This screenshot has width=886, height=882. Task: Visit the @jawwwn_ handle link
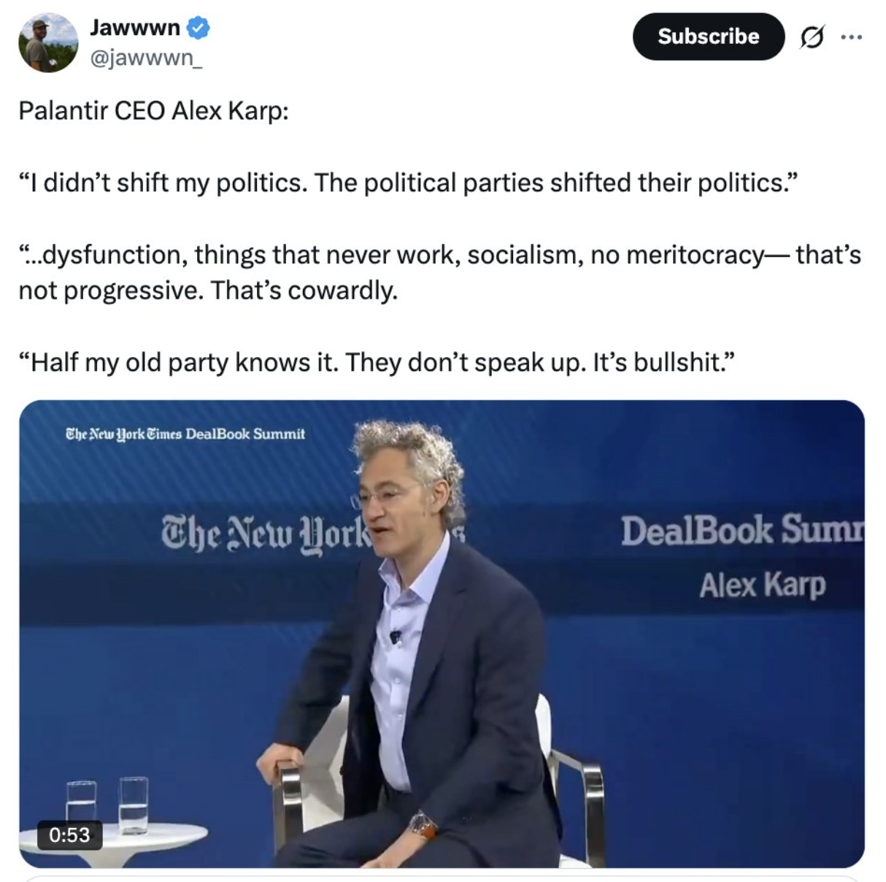[x=146, y=57]
